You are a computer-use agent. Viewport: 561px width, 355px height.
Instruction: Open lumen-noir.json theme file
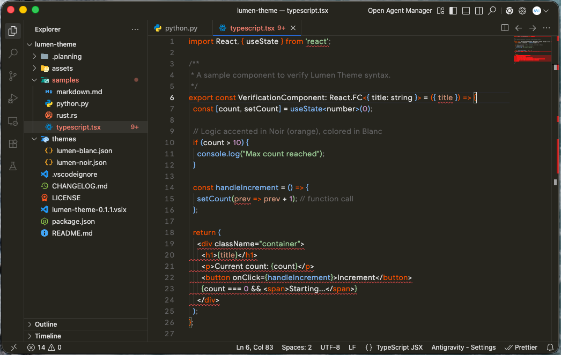(86, 162)
